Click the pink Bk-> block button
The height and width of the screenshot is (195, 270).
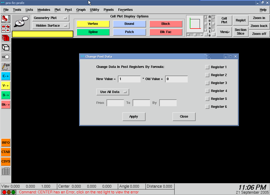[6, 105]
